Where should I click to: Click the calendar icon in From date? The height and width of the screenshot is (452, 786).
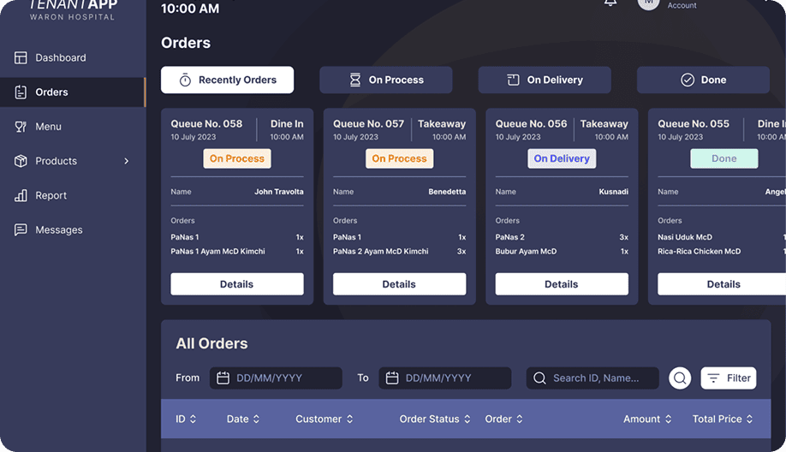(223, 378)
